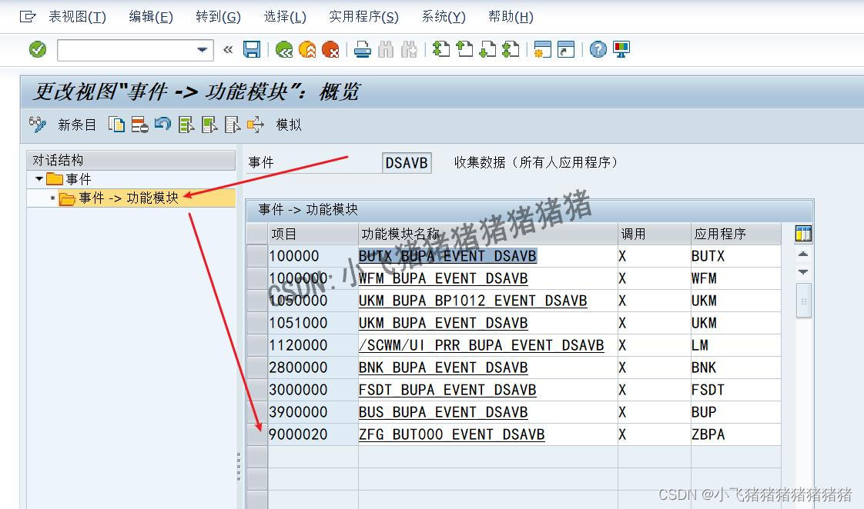Select row selector for item 9000020
The image size is (864, 509).
point(257,434)
